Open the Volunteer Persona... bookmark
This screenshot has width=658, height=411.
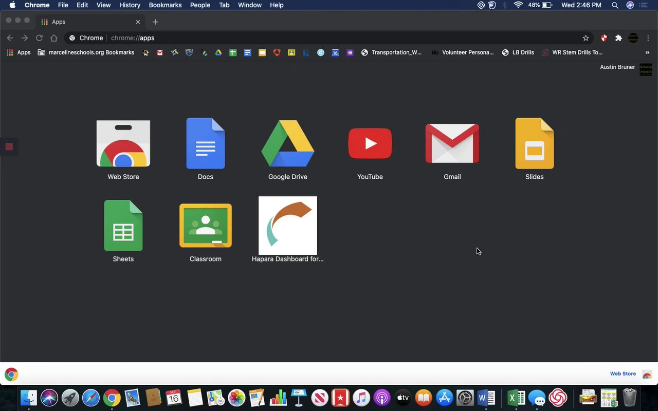tap(463, 52)
